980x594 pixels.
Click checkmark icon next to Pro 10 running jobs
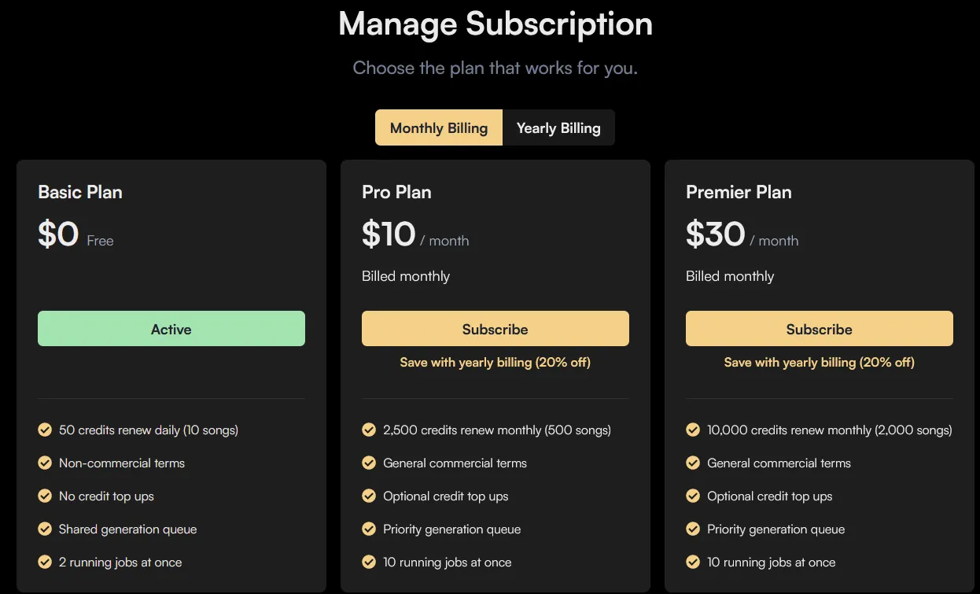point(369,562)
